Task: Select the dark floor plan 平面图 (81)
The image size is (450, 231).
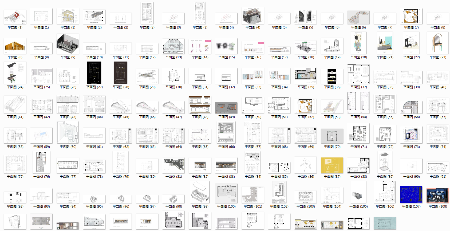Action: click(x=173, y=165)
